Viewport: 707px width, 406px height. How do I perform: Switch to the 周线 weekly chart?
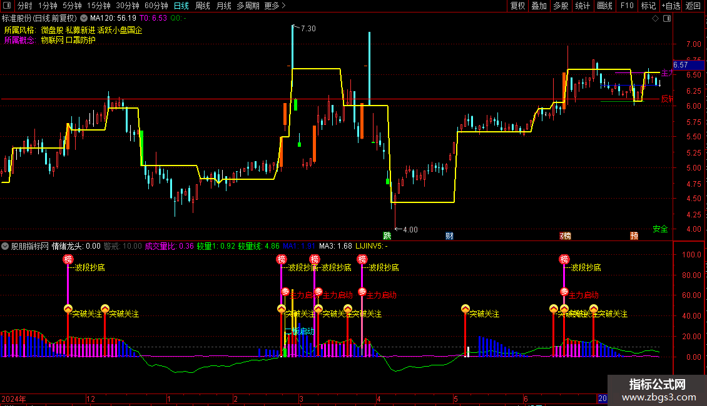[x=203, y=6]
